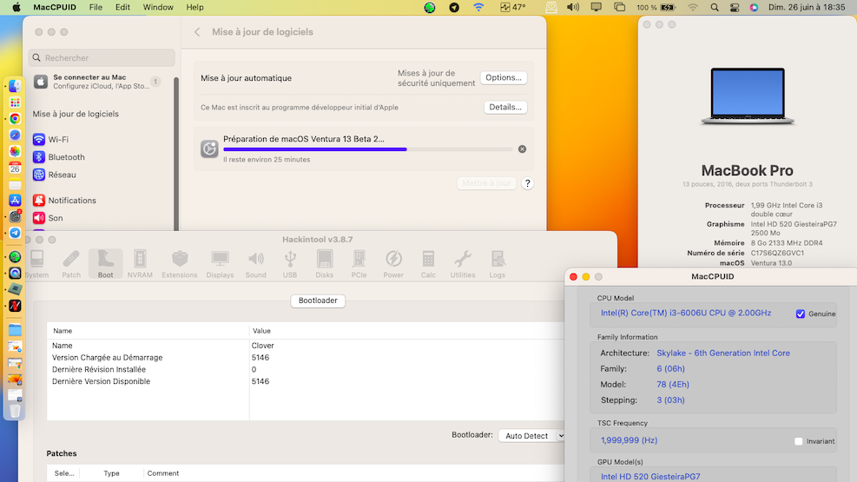Open Photos from the Dock

point(15,151)
